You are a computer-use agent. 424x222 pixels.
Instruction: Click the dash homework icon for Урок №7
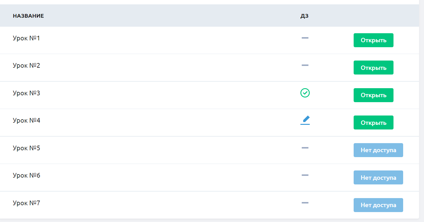pyautogui.click(x=305, y=203)
